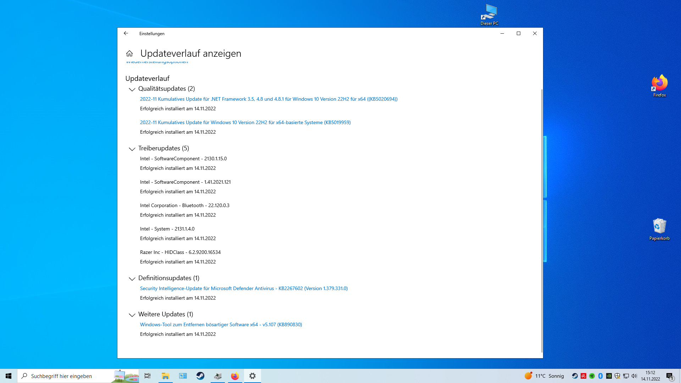Open the volume speaker tray icon

634,376
